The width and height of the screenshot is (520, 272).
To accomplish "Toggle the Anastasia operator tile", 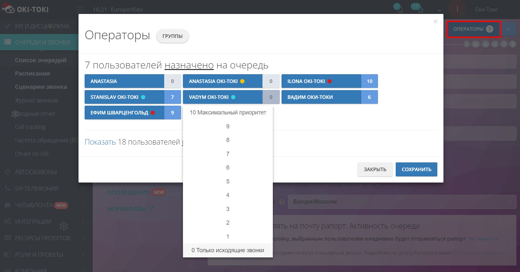I will click(x=124, y=81).
